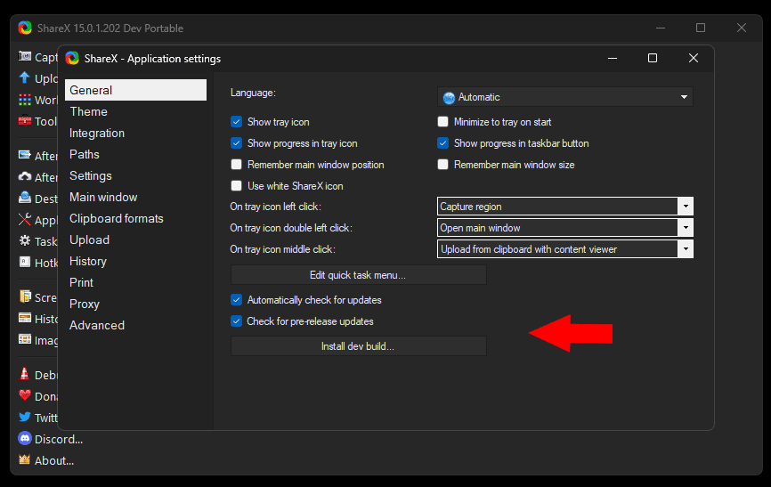The height and width of the screenshot is (487, 771).
Task: Click the Debug cone icon in main window
Action: click(x=25, y=374)
